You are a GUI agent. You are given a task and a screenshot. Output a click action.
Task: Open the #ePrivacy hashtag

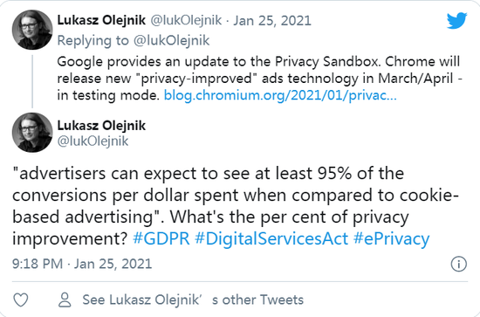392,239
